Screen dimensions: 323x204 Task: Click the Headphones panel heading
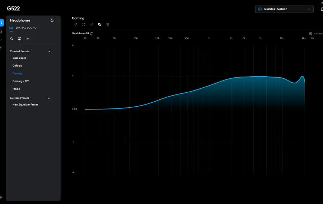[x=20, y=20]
